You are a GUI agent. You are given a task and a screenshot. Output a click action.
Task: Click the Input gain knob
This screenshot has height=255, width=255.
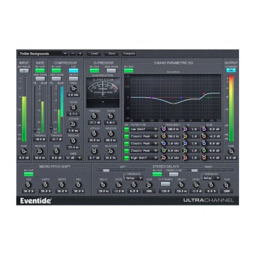coord(24,151)
